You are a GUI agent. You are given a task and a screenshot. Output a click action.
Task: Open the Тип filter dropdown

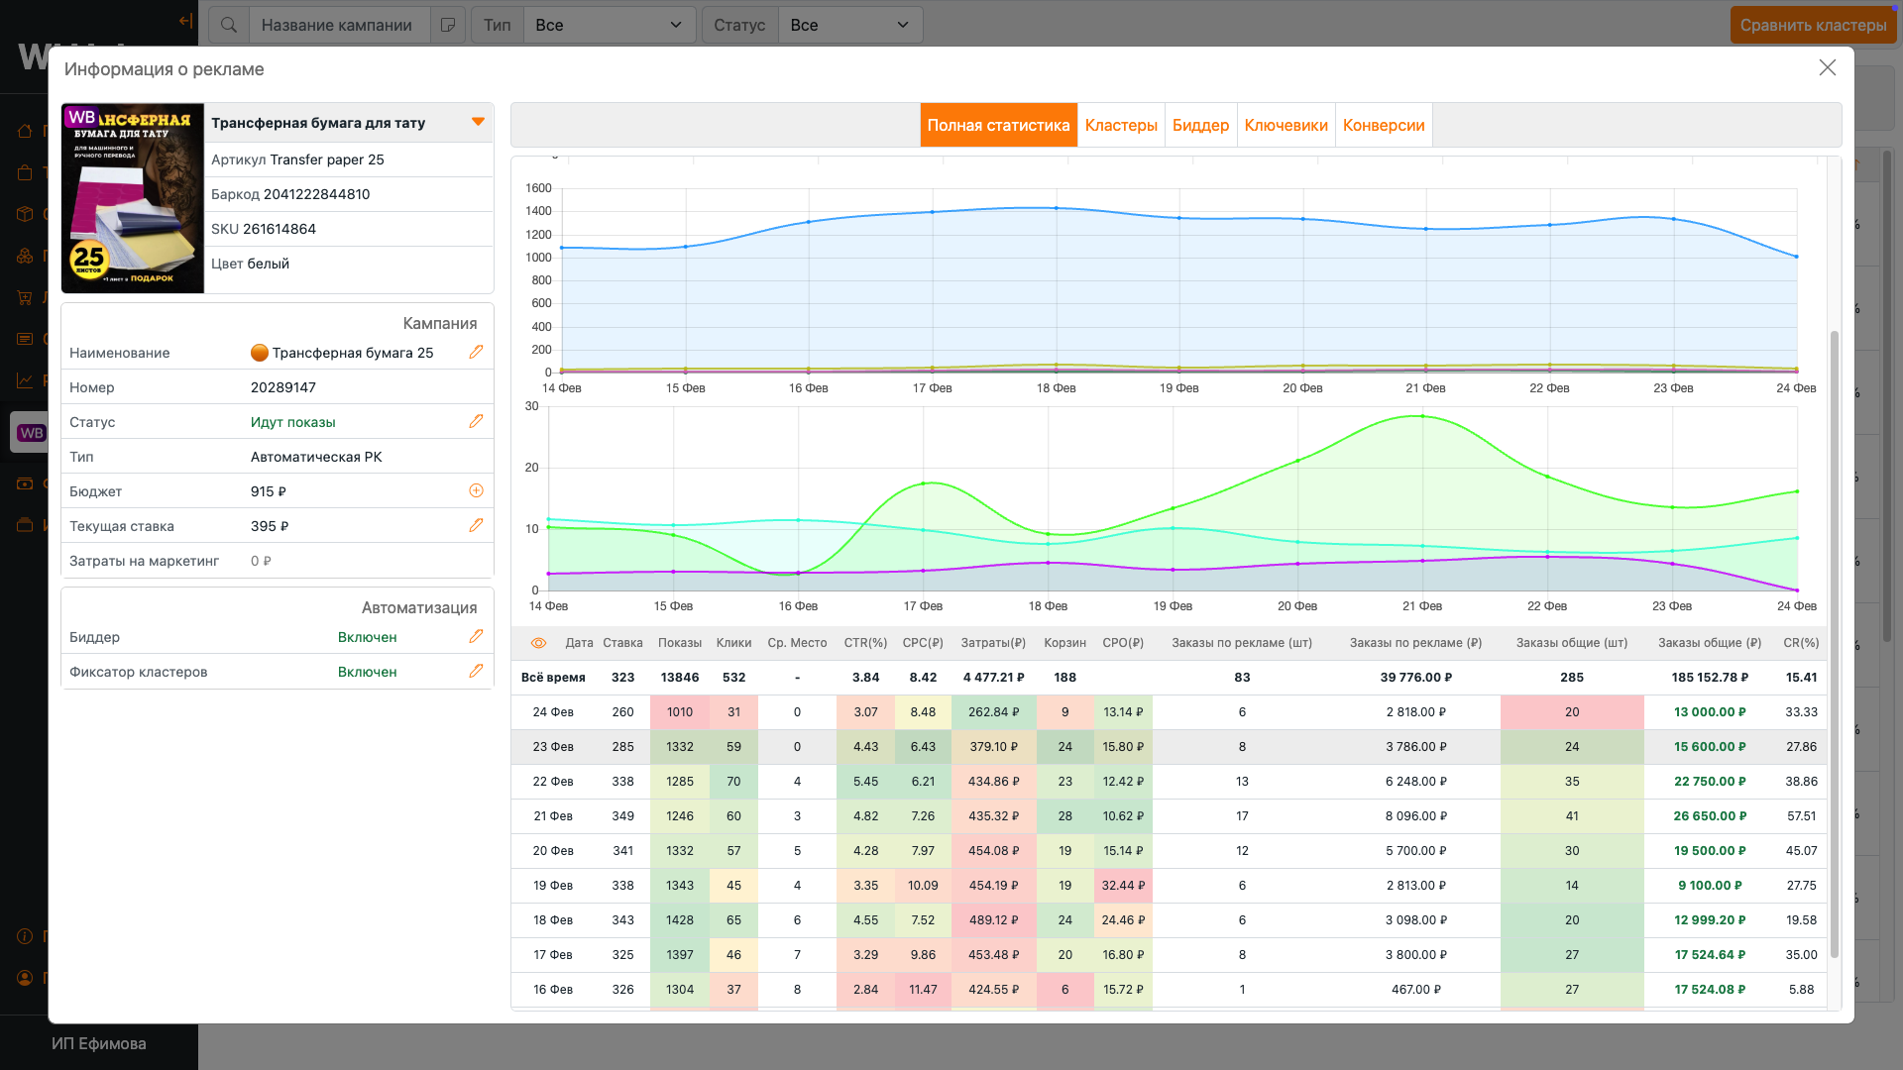pos(609,25)
